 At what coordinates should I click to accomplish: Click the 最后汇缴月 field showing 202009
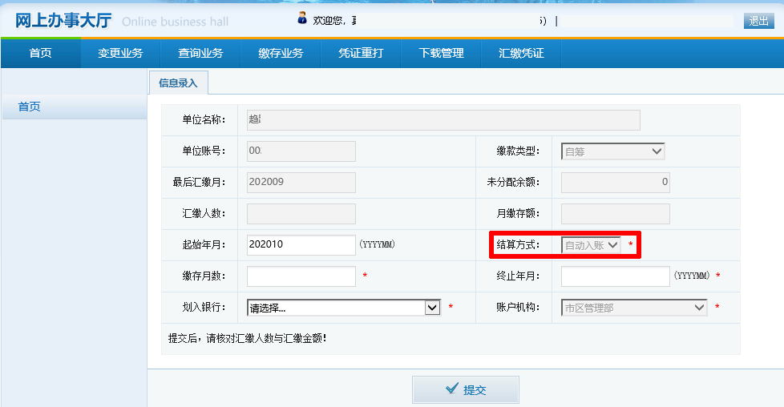click(x=301, y=182)
